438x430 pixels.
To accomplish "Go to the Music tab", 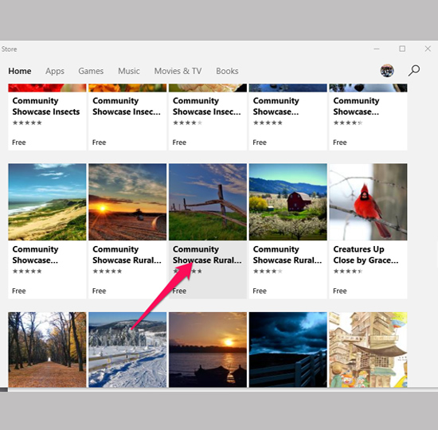I will coord(129,71).
